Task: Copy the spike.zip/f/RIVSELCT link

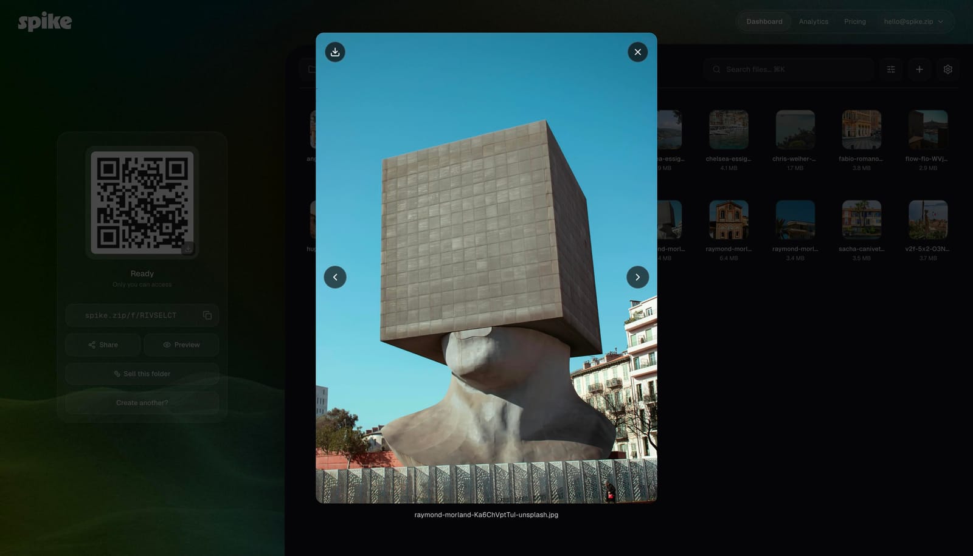Action: (x=207, y=315)
